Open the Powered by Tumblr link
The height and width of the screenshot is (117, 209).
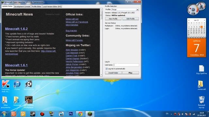tap(53, 14)
